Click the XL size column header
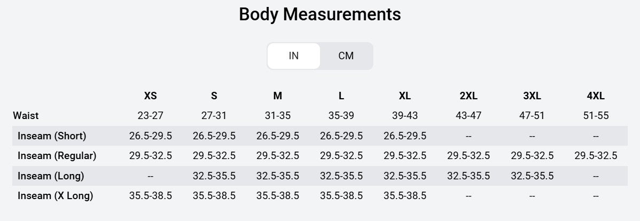Image resolution: width=640 pixels, height=221 pixels. [405, 96]
